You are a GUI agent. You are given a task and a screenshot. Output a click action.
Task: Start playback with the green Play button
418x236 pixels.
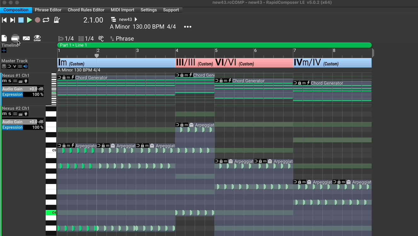point(29,20)
